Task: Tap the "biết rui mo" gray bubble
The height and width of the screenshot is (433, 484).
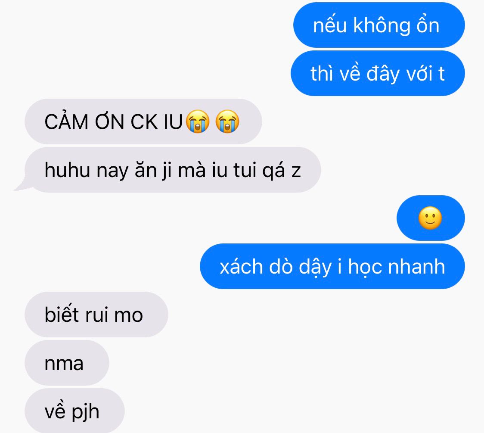Action: (96, 315)
